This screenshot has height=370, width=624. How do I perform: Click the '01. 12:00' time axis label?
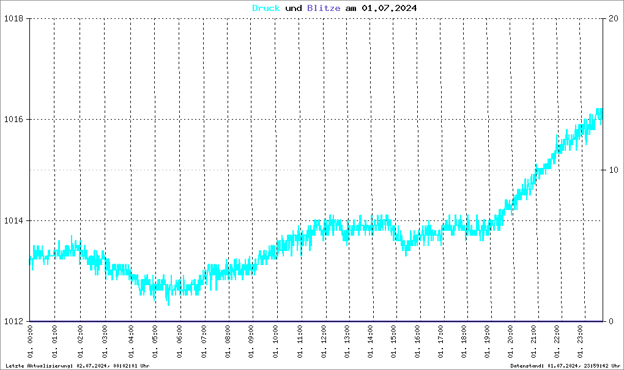pyautogui.click(x=324, y=342)
